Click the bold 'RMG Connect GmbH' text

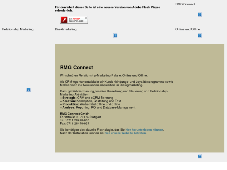[x=75, y=114]
